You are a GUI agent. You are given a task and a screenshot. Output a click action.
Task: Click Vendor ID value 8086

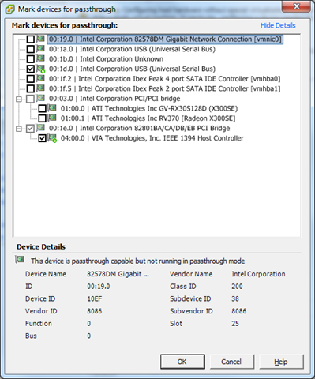95,311
